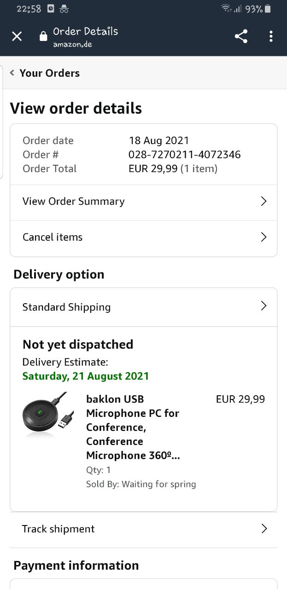Close the Order Details browser tab

coord(17,36)
